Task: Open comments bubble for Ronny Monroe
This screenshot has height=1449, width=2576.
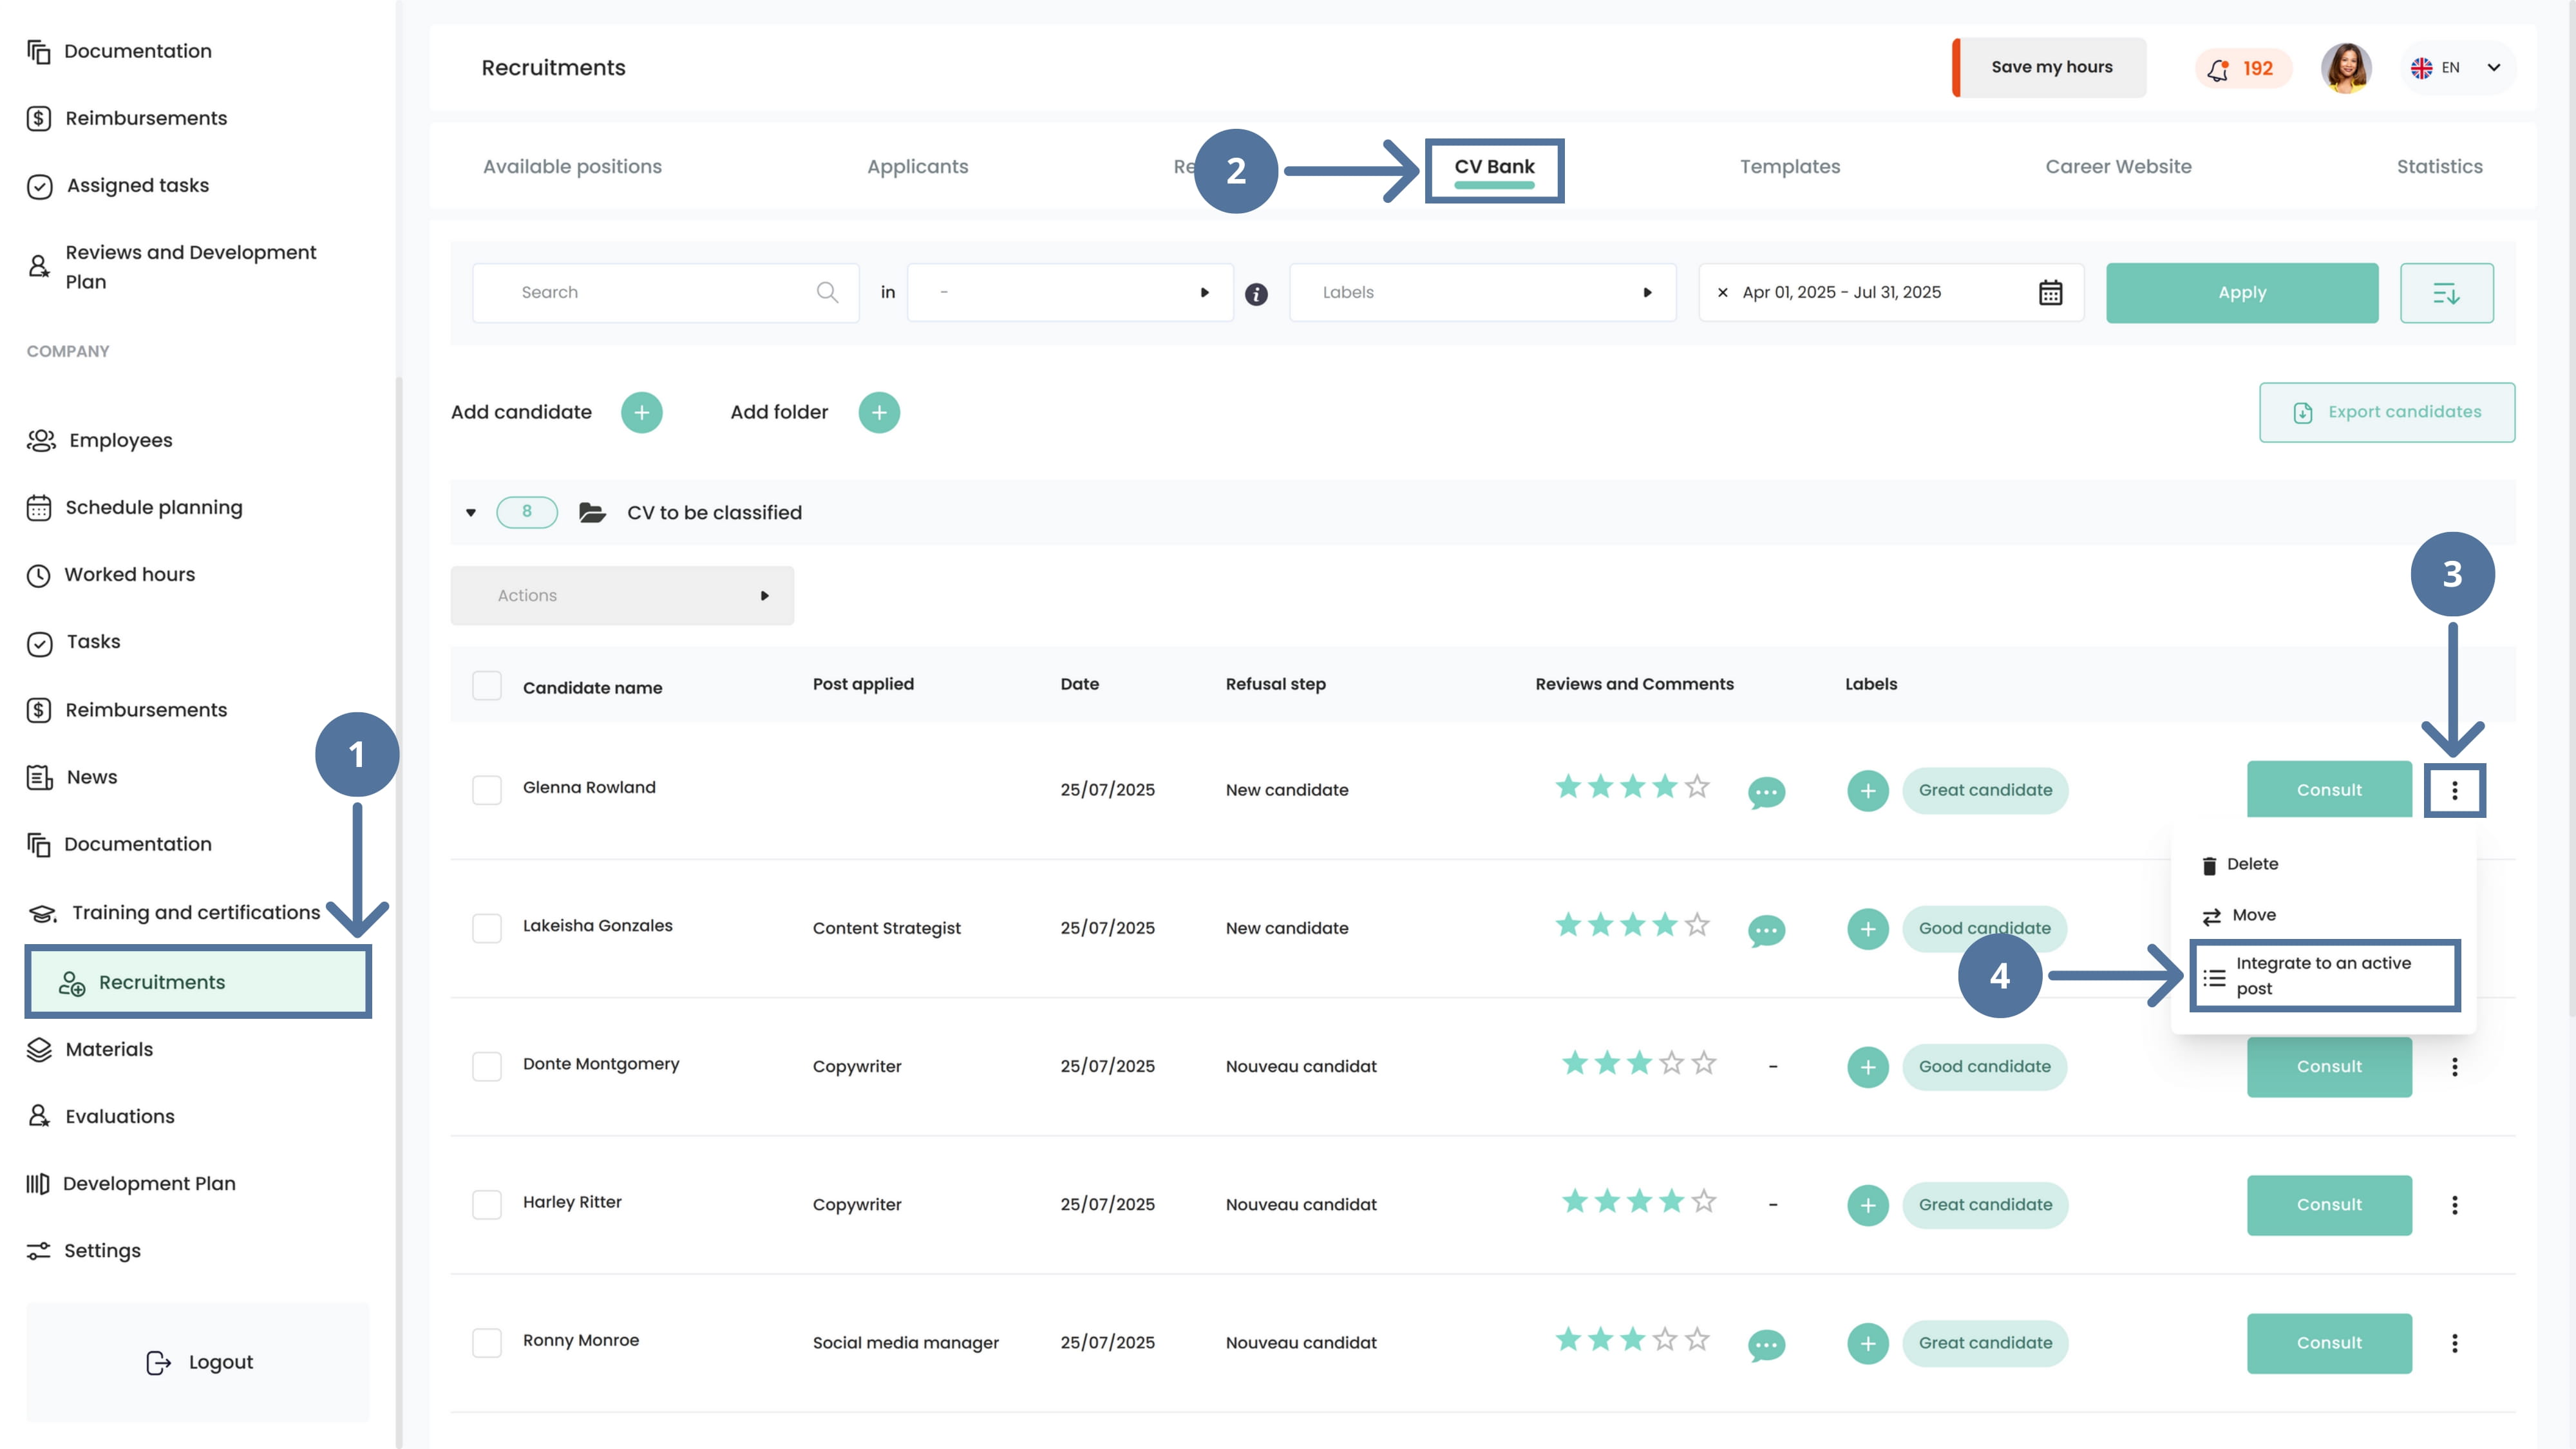Action: (1766, 1345)
